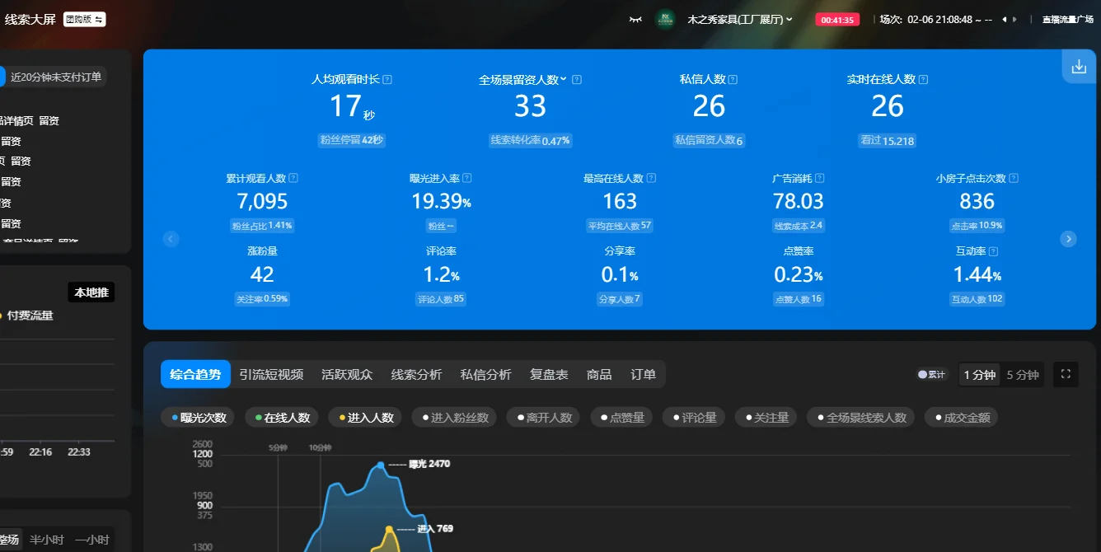Open the 复盘表 tab
The image size is (1101, 552).
(x=549, y=374)
